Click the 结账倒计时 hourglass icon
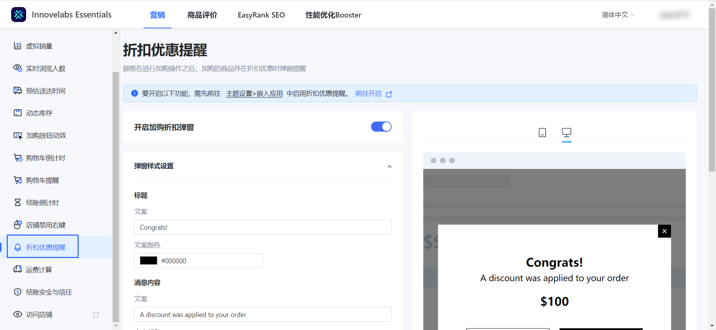Image resolution: width=716 pixels, height=330 pixels. click(x=18, y=202)
